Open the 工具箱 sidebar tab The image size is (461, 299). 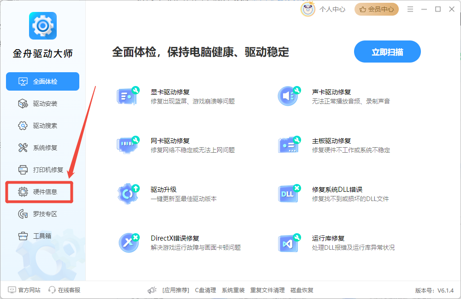click(x=42, y=236)
